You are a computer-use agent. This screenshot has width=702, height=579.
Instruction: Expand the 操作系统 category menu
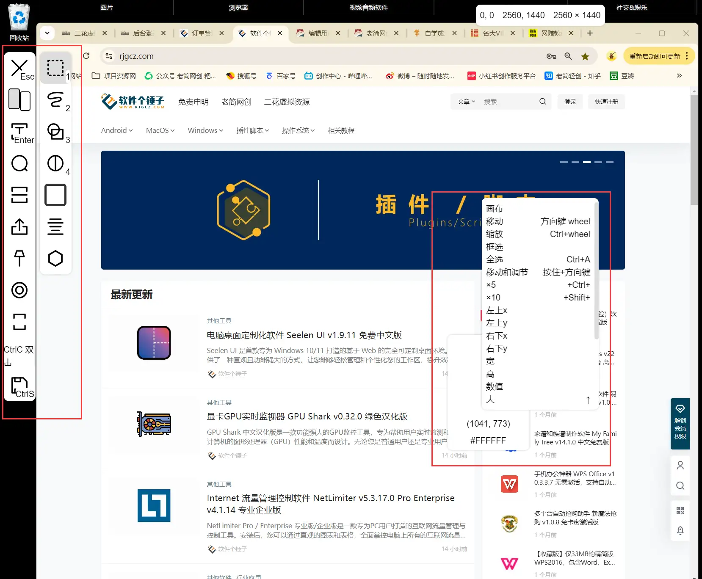click(298, 130)
